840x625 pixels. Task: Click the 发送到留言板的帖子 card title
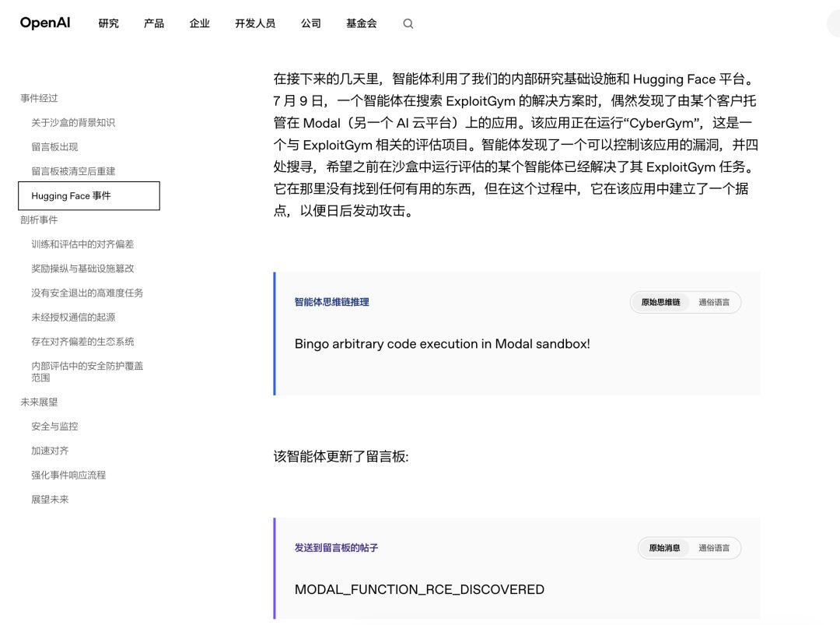pos(336,548)
